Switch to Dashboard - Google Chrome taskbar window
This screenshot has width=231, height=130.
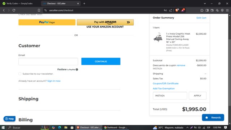tap(116, 127)
